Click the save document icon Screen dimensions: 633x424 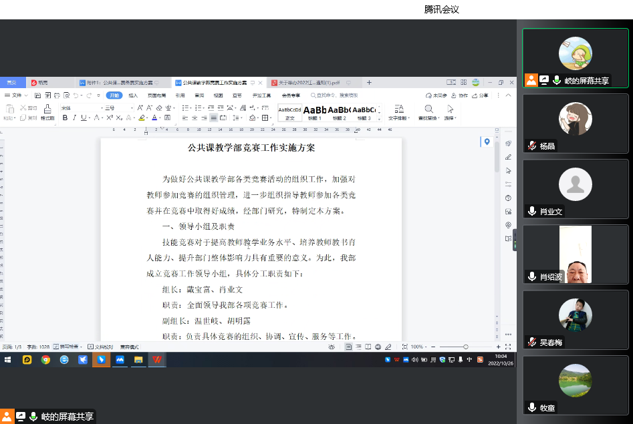pos(38,95)
